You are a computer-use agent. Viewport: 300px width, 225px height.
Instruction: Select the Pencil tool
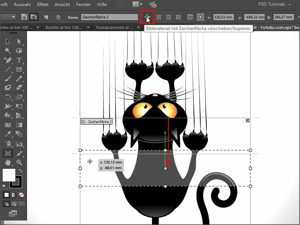(19, 78)
